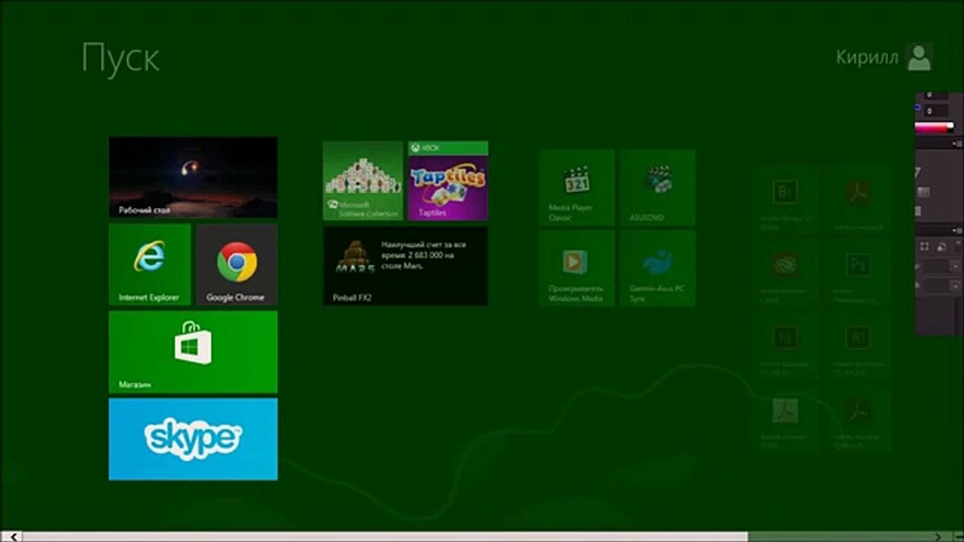Open the Google Chrome tile
Screen dimensions: 964x542
coord(236,264)
